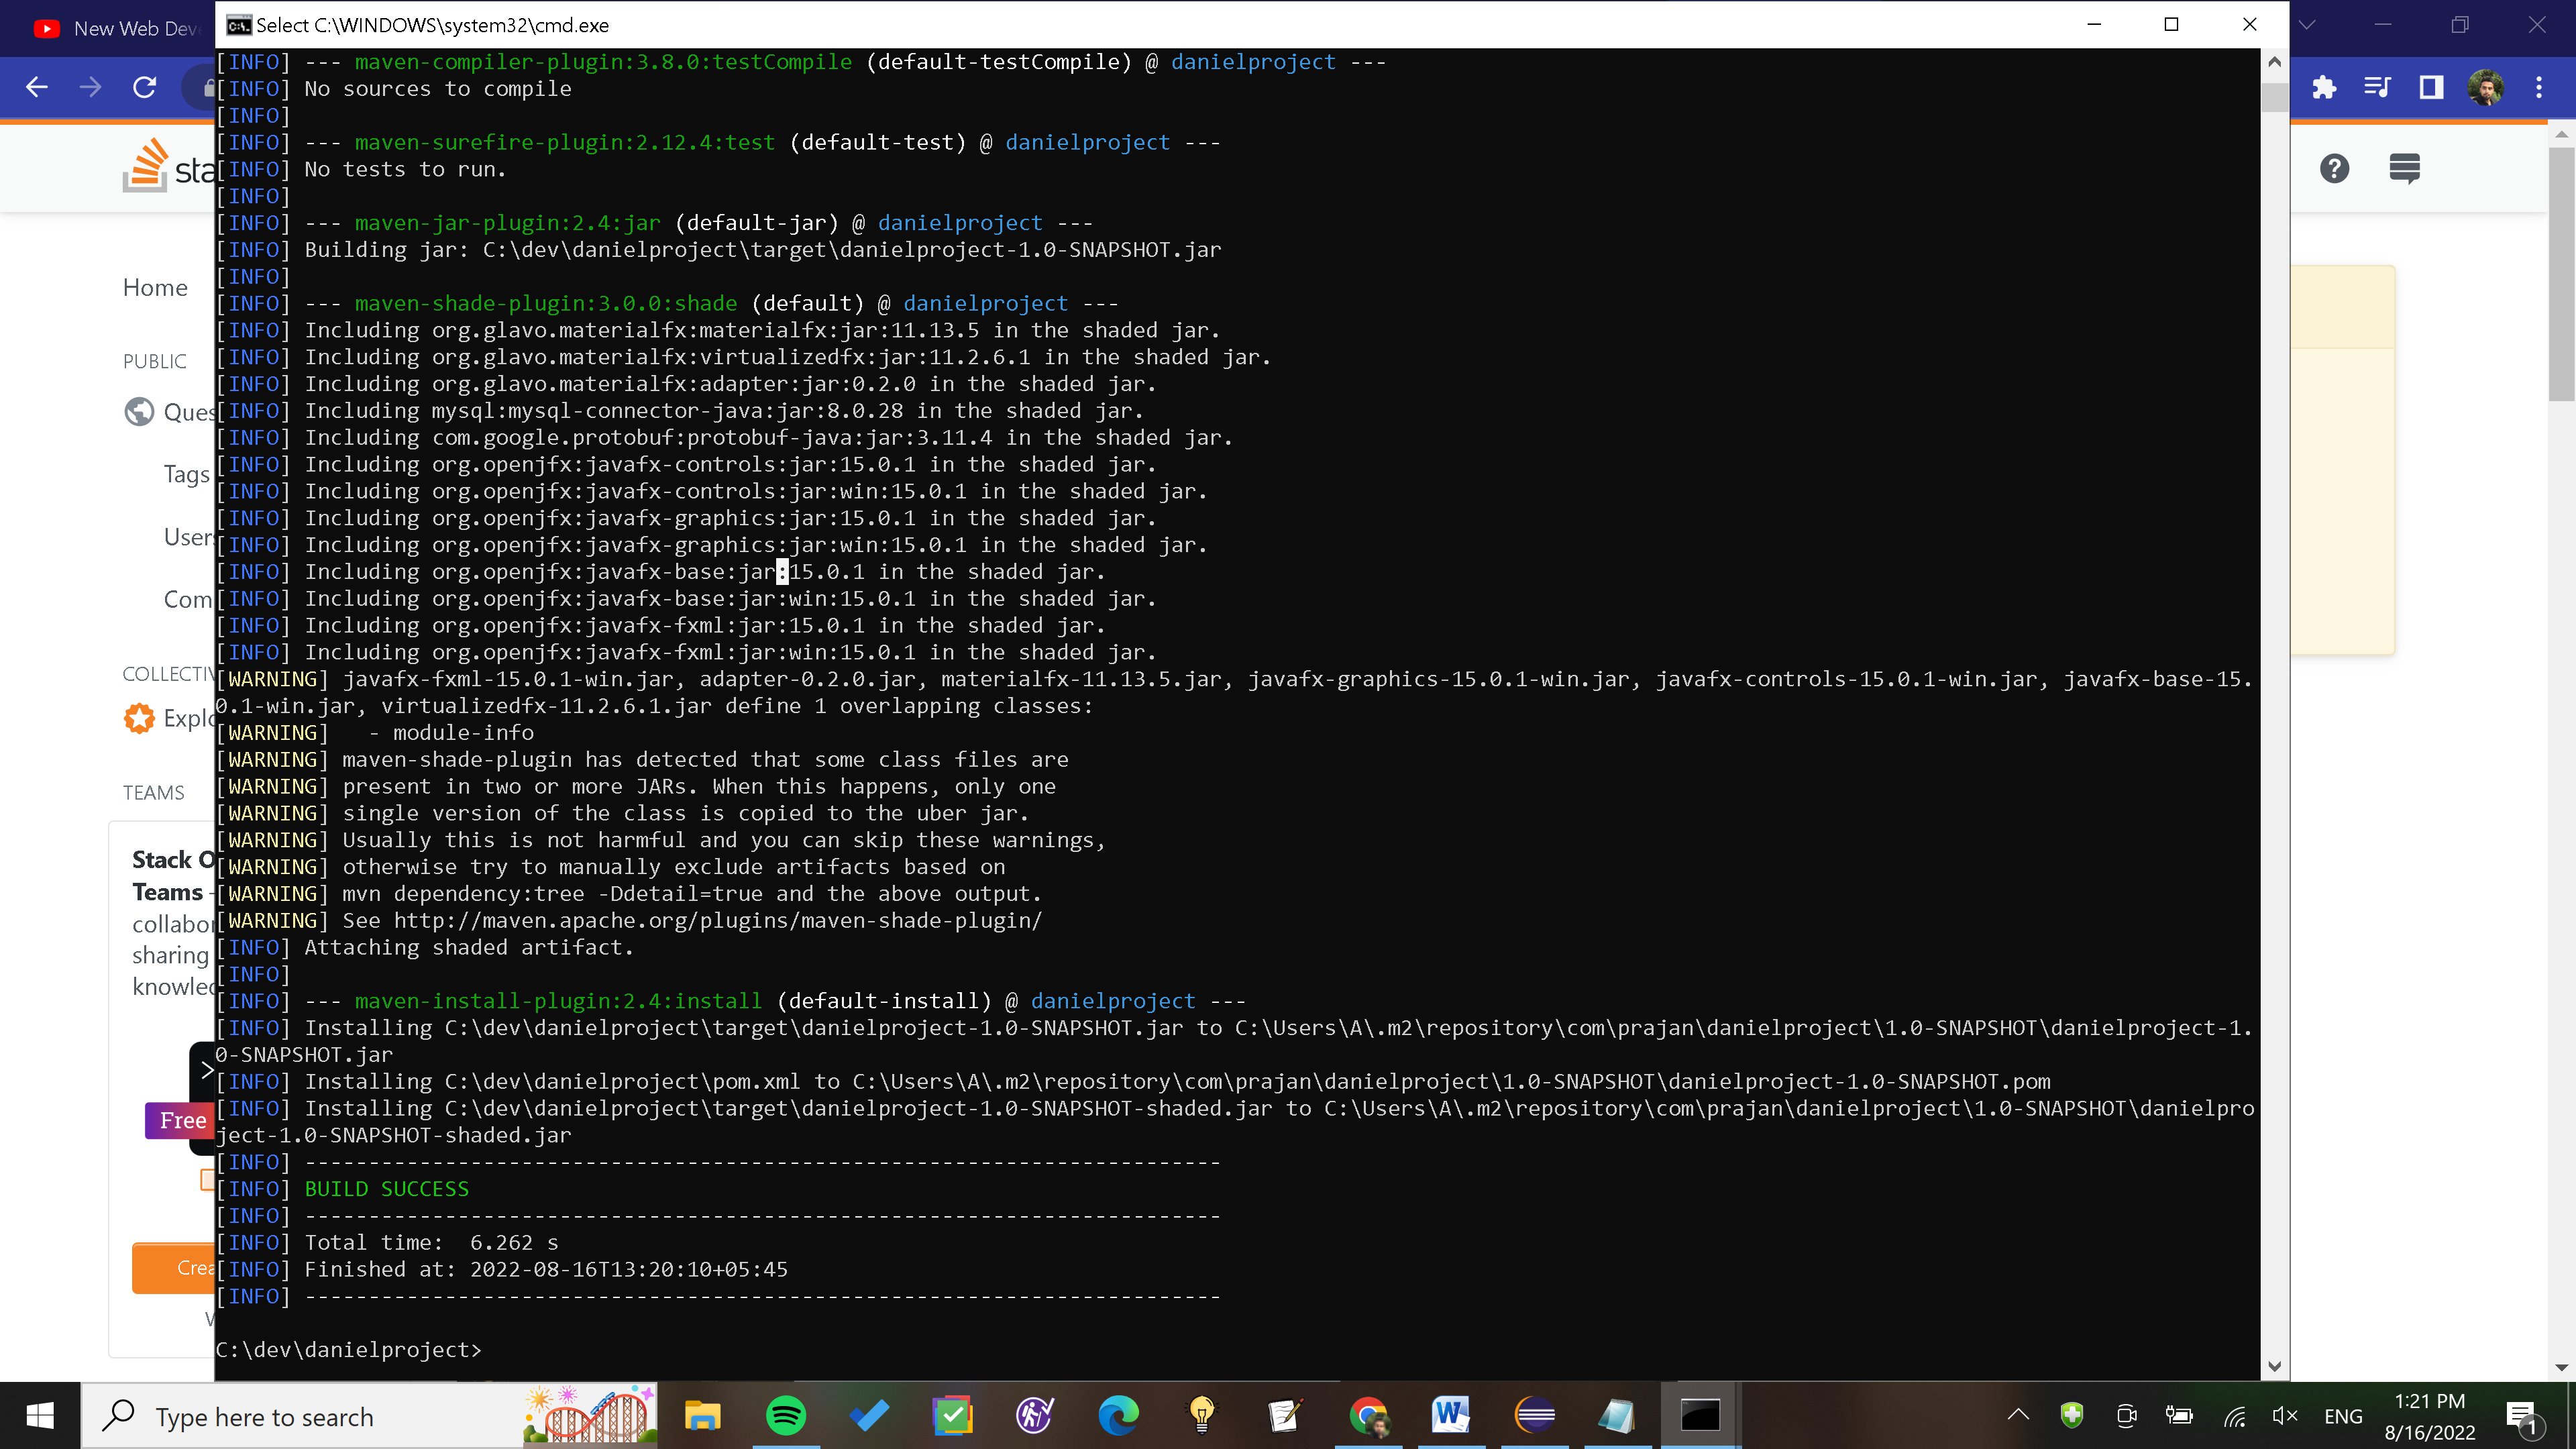The image size is (2576, 1449).
Task: Click Chrome icon in taskbar
Action: 1368,1415
